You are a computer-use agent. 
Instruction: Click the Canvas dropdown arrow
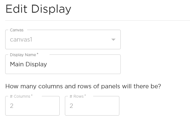click(113, 40)
